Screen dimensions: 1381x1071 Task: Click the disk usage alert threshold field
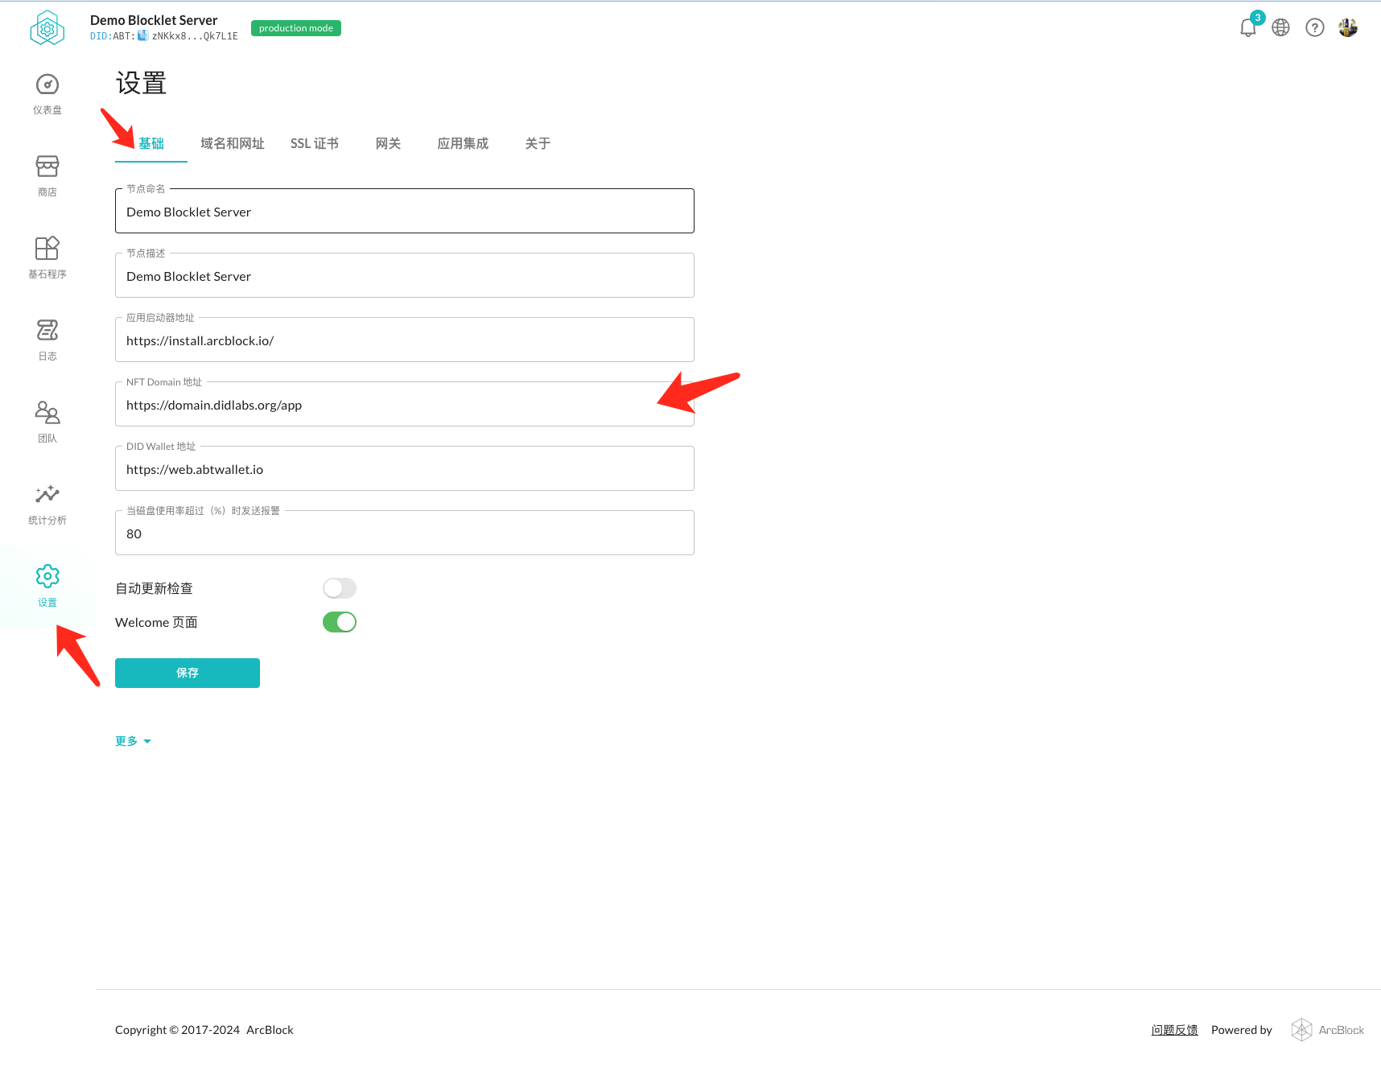click(404, 534)
